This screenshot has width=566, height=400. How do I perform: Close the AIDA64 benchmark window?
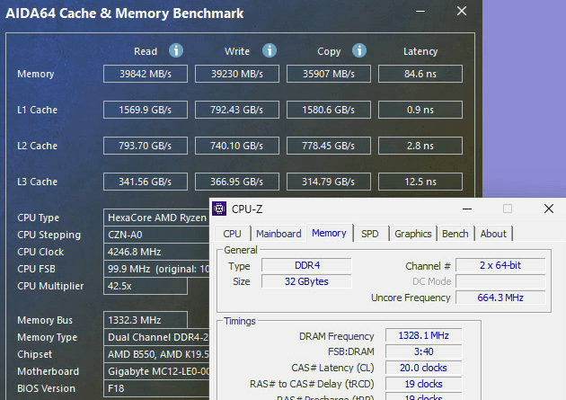coord(462,11)
